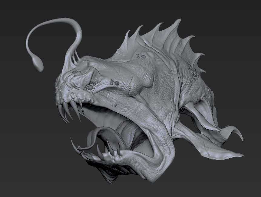Click the anglerfish model's eye
Screen dimensions: 261x197
(91, 88)
